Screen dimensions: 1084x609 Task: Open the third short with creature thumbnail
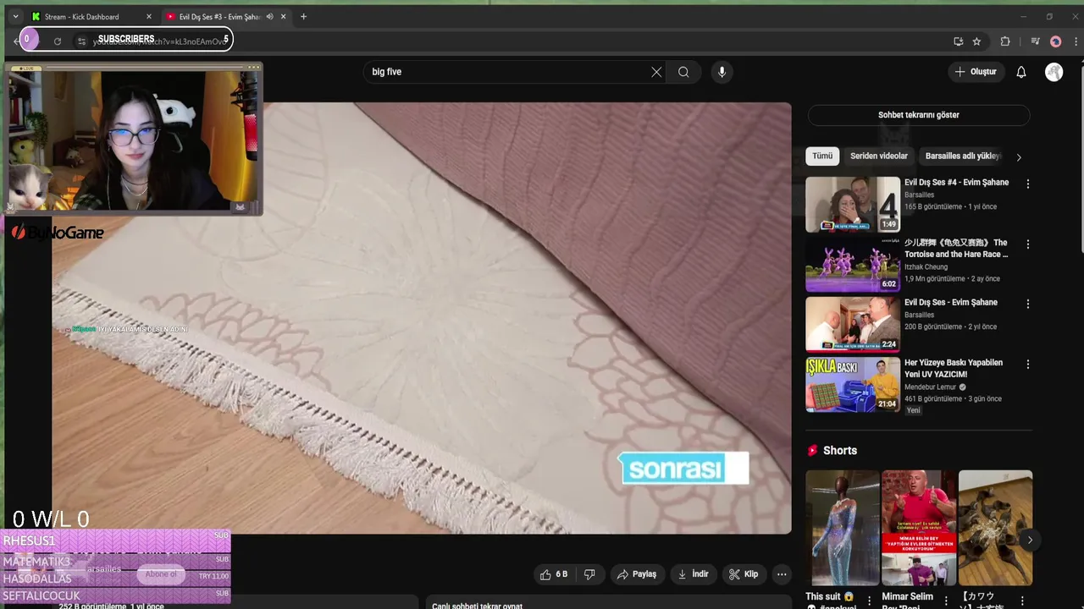click(995, 528)
